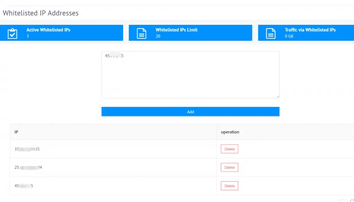Screen dimensions: 354x202
Task: Click the IP column header
Action: (x=16, y=132)
